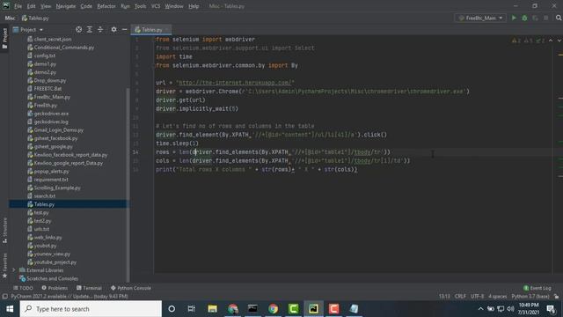
Task: Open Windows notification center
Action: (551, 309)
